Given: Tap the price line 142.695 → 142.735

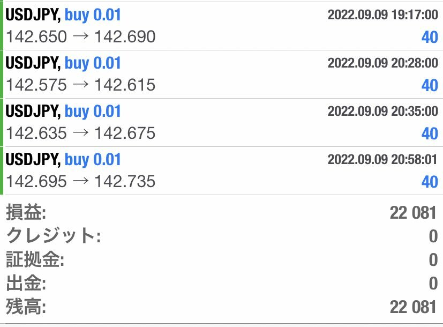Looking at the screenshot, I should point(80,181).
